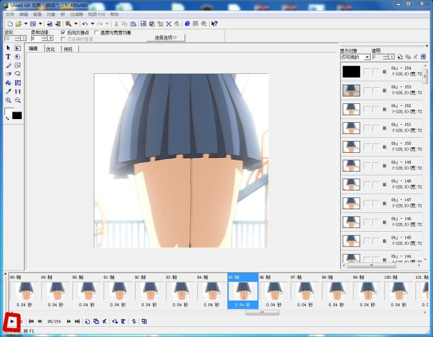Toggle the 反向交换点 checkbox
Viewport: 433px width, 337px height.
pos(63,33)
